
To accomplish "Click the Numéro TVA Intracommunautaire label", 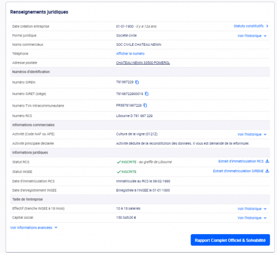I will pyautogui.click(x=38, y=106).
